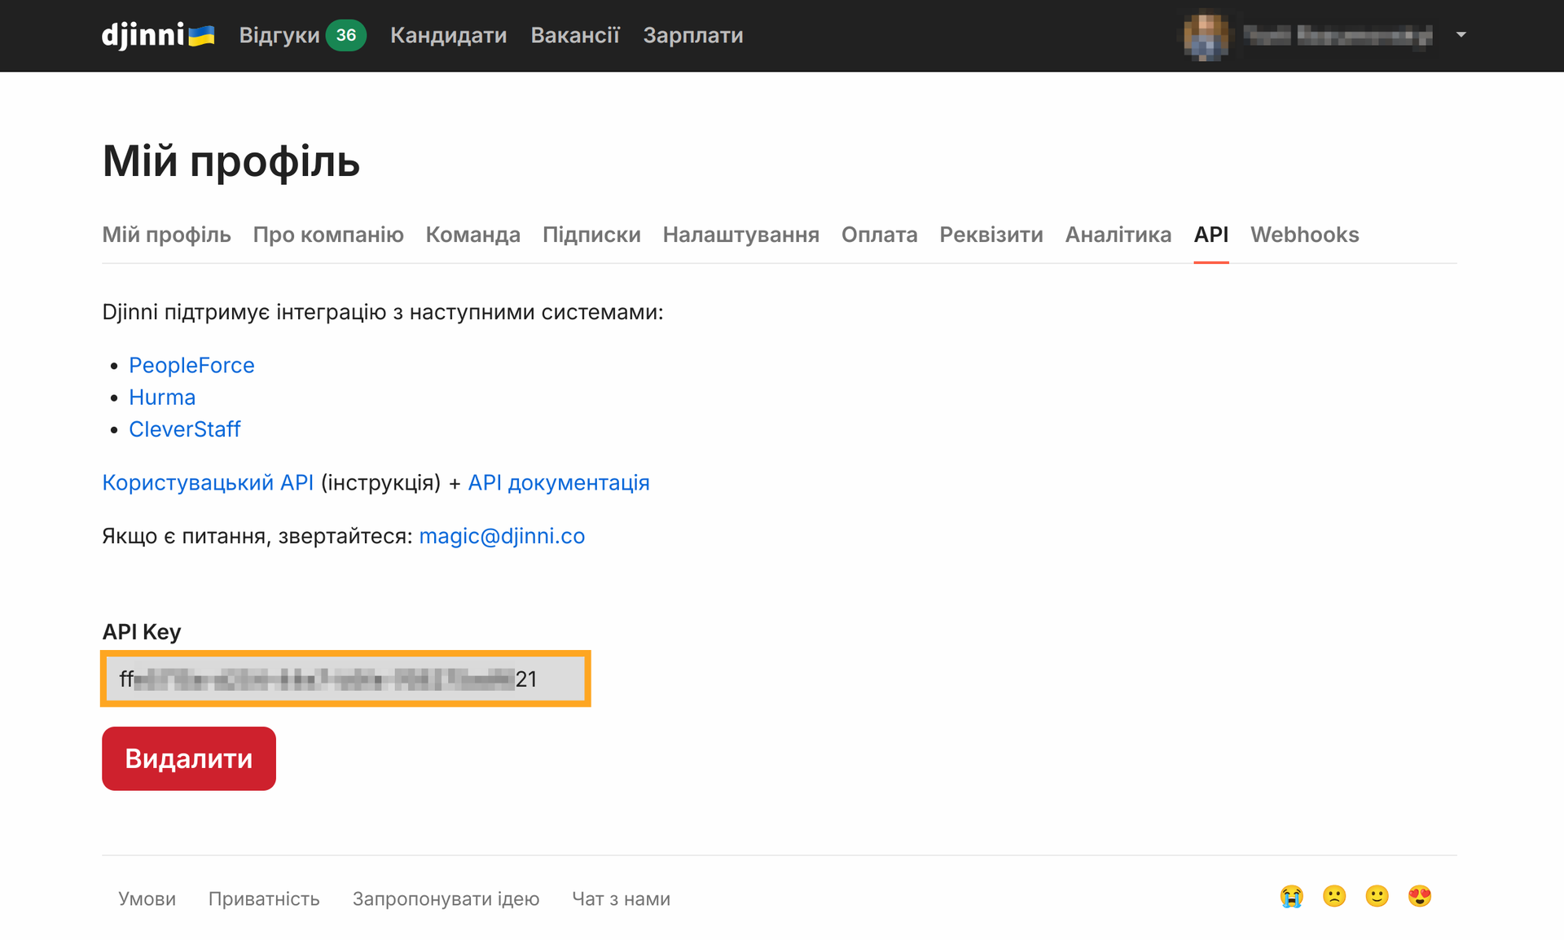Click the magic@djinni.co email link
Image resolution: width=1564 pixels, height=940 pixels.
(502, 536)
